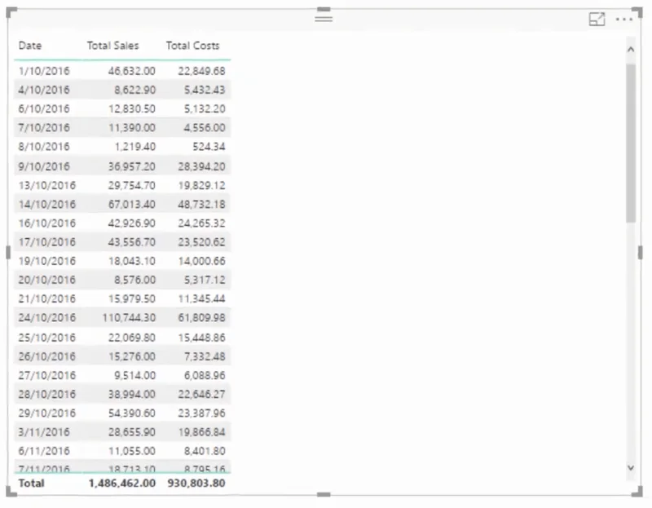
Task: Select date cell 3/11/2016
Action: [44, 432]
